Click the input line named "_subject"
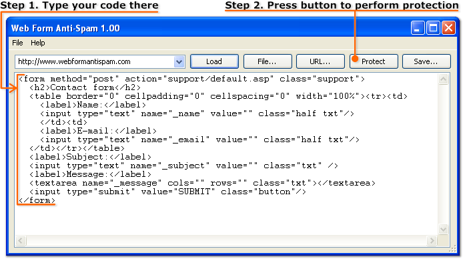This screenshot has height=259, width=463. click(x=183, y=166)
